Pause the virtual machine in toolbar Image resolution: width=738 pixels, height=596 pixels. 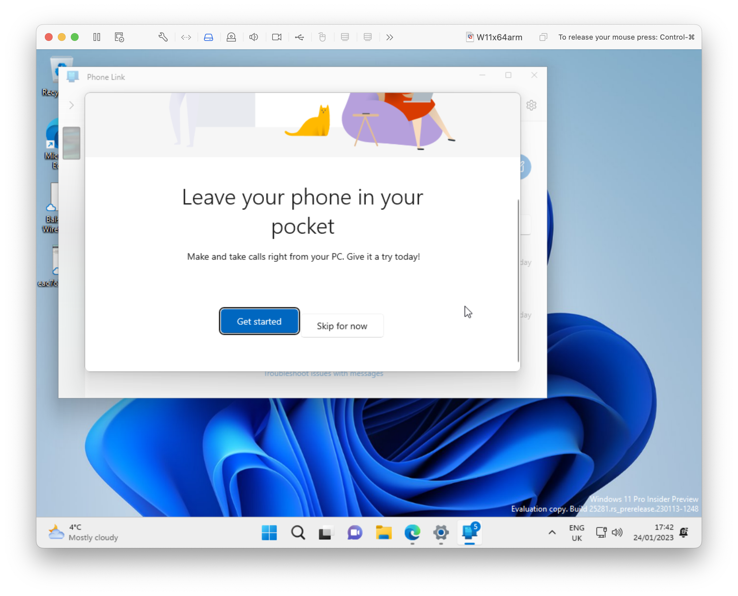(97, 37)
